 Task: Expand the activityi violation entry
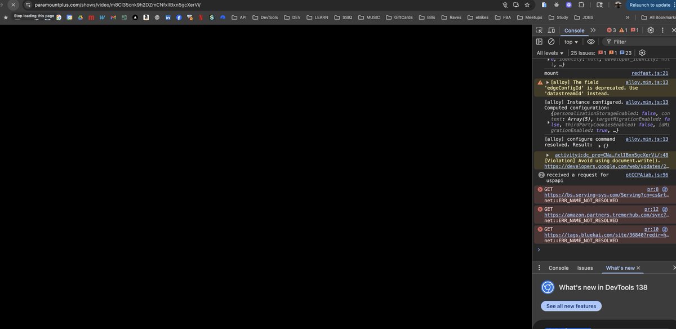coord(548,155)
